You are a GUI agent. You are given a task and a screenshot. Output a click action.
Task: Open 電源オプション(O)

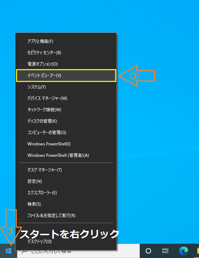tap(66, 64)
